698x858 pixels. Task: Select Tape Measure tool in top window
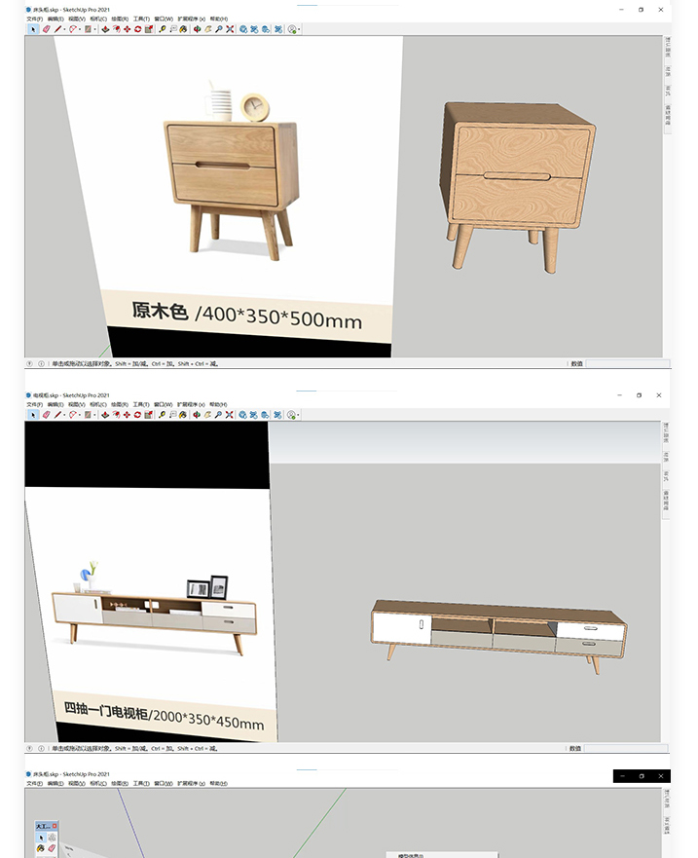pyautogui.click(x=163, y=29)
